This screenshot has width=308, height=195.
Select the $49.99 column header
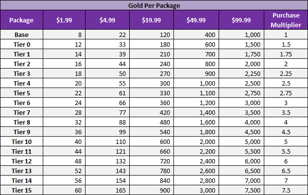coord(196,20)
